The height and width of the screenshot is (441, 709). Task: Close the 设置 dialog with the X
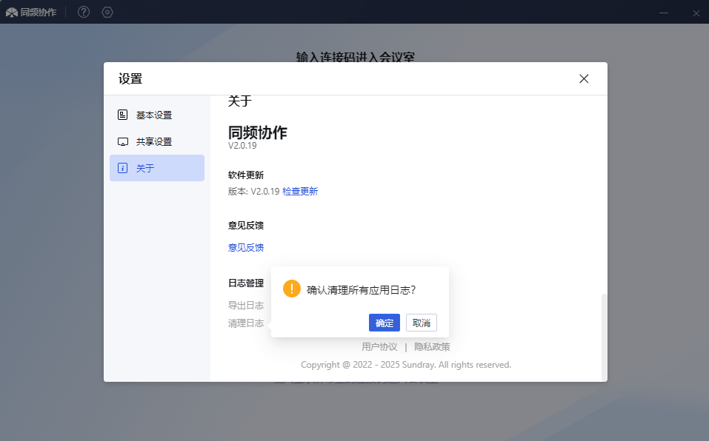click(584, 78)
